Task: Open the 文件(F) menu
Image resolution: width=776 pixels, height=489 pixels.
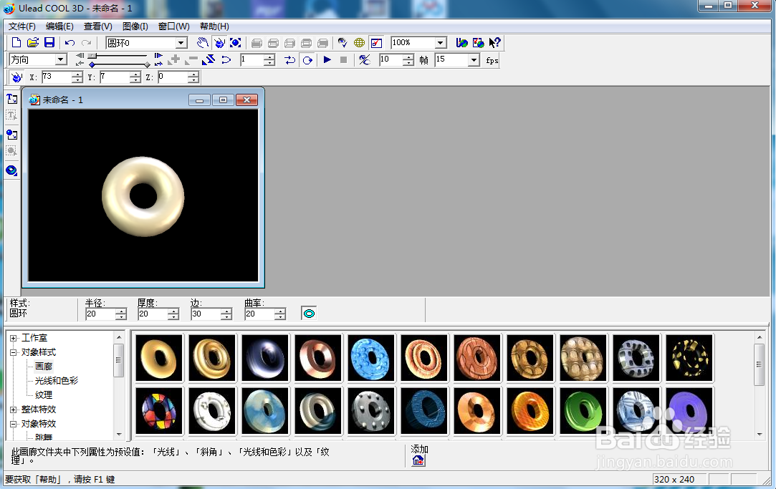Action: click(21, 26)
